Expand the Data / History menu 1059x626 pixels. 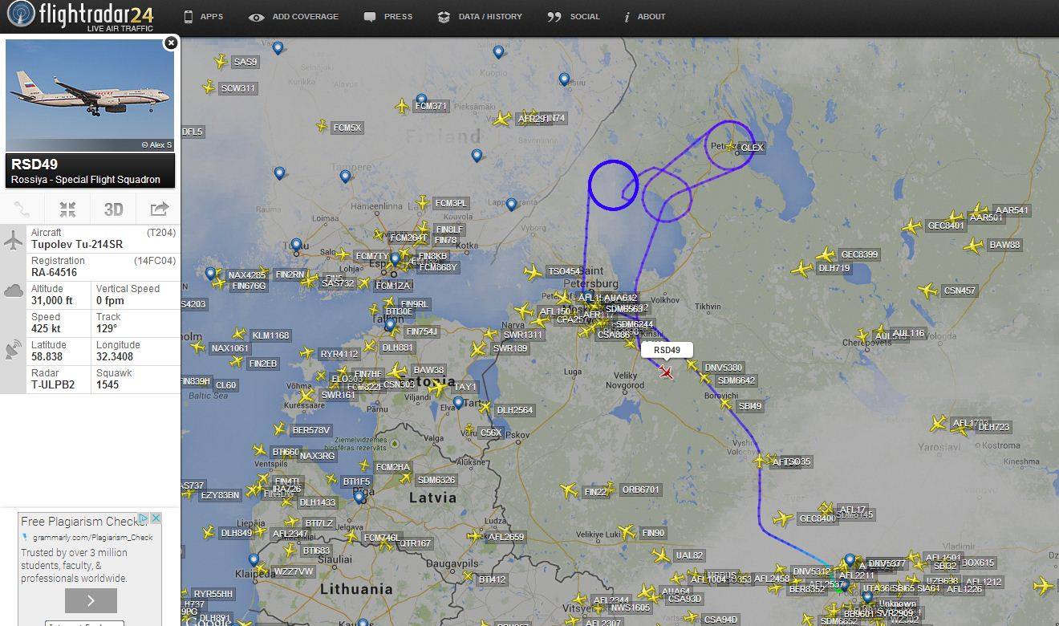480,17
